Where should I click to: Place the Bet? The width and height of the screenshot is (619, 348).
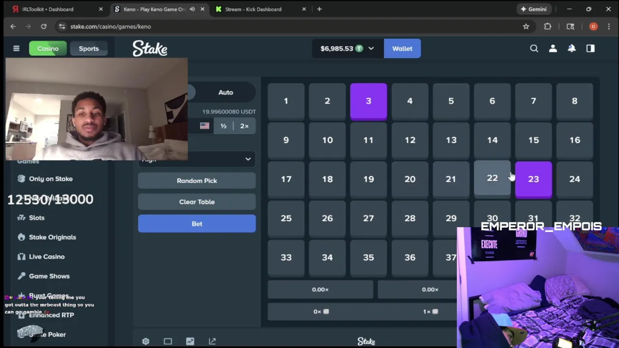[197, 224]
